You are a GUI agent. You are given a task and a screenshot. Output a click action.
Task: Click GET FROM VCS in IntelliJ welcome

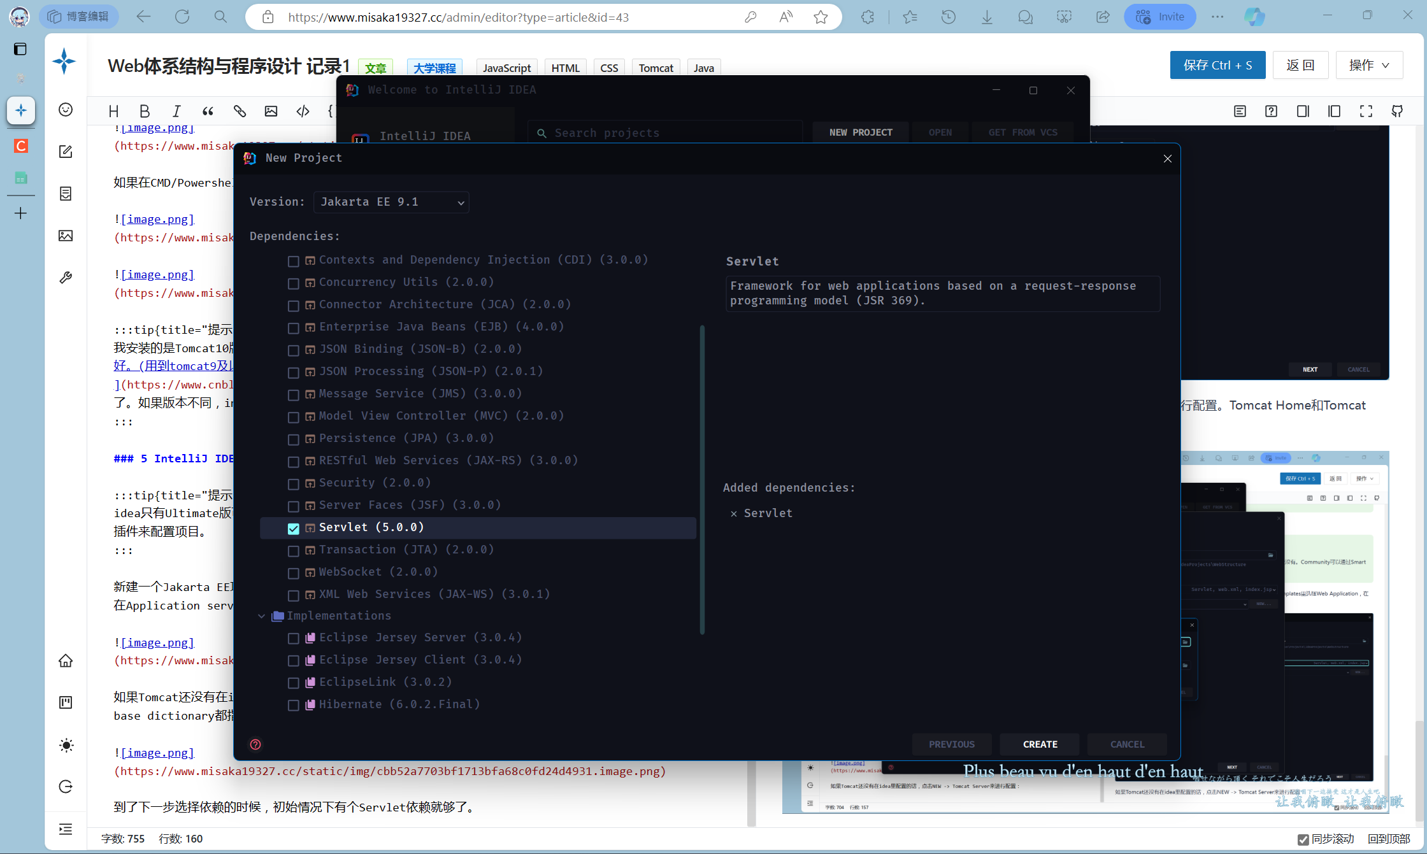(x=1022, y=132)
